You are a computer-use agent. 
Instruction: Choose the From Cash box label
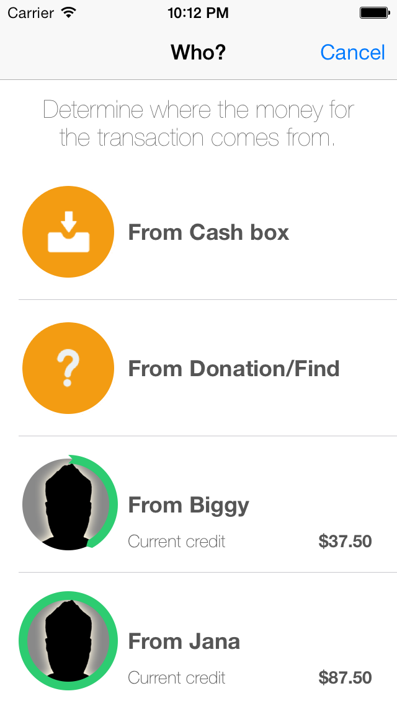pos(208,232)
